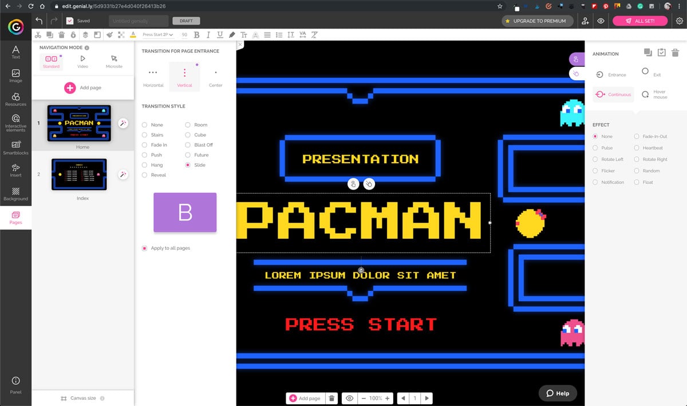The width and height of the screenshot is (687, 406).
Task: Click the text highlighter icon
Action: click(232, 35)
